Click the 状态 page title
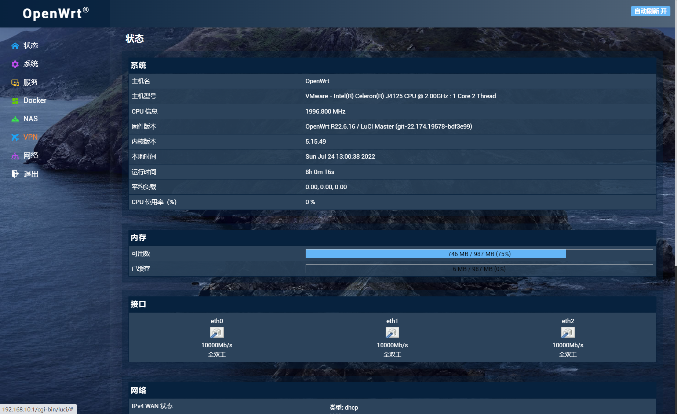677x414 pixels. pyautogui.click(x=134, y=38)
